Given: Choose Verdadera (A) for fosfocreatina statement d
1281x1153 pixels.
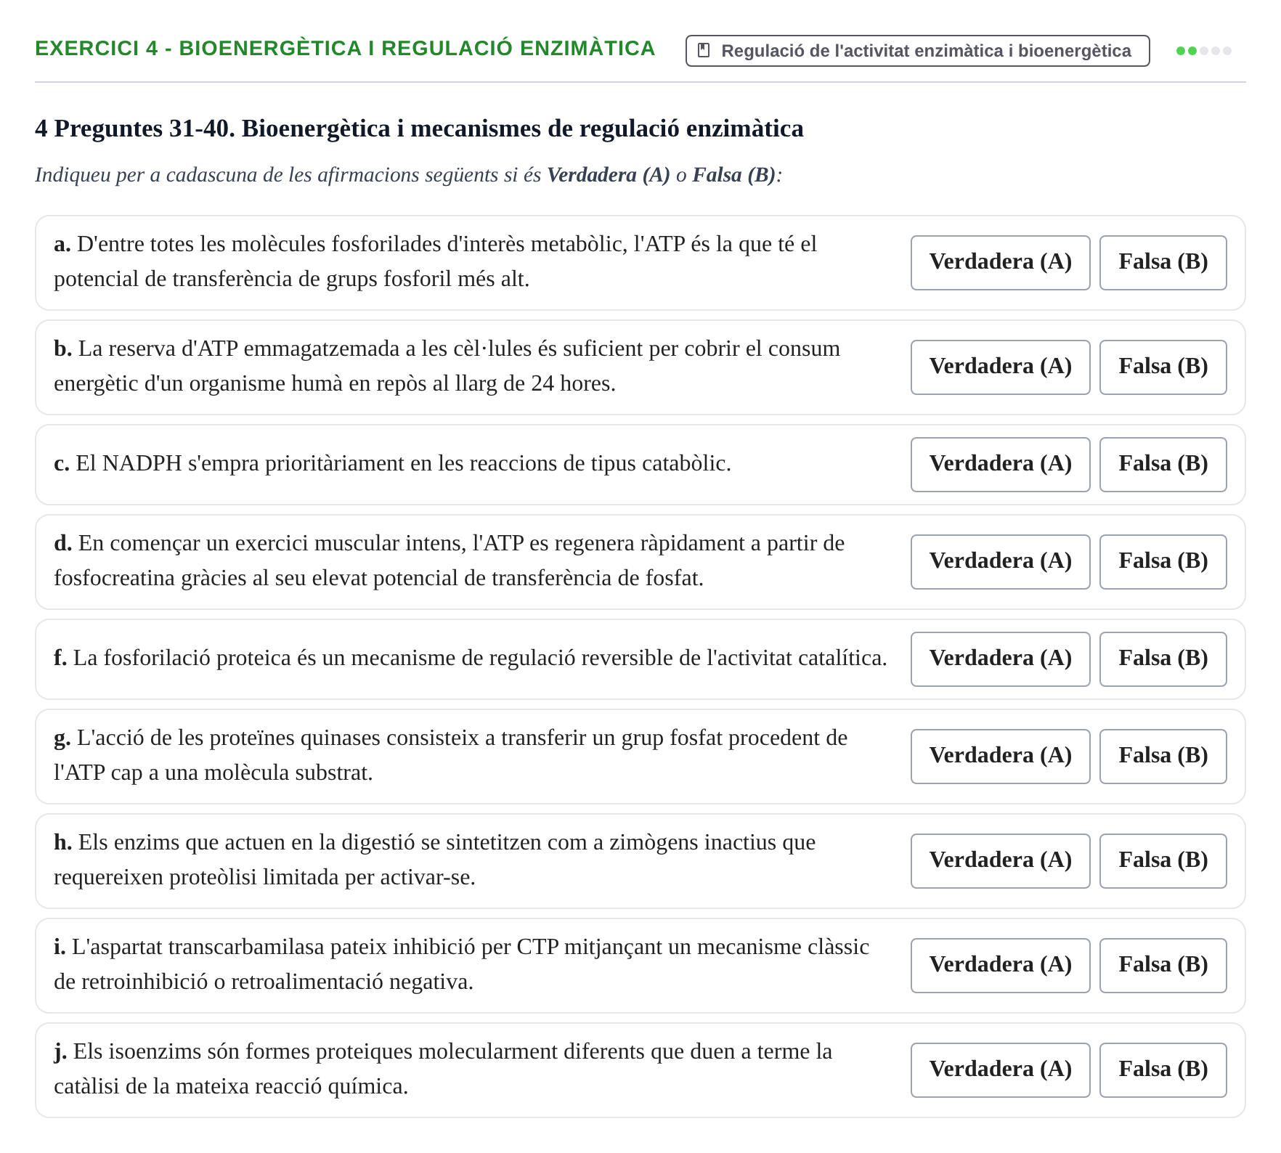Looking at the screenshot, I should click(x=1000, y=562).
